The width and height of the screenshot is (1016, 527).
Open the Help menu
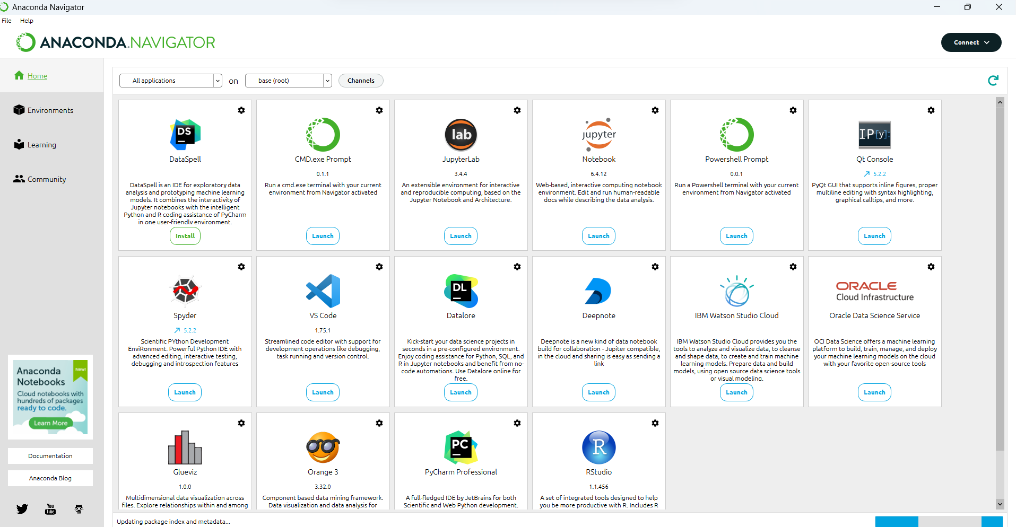[27, 21]
